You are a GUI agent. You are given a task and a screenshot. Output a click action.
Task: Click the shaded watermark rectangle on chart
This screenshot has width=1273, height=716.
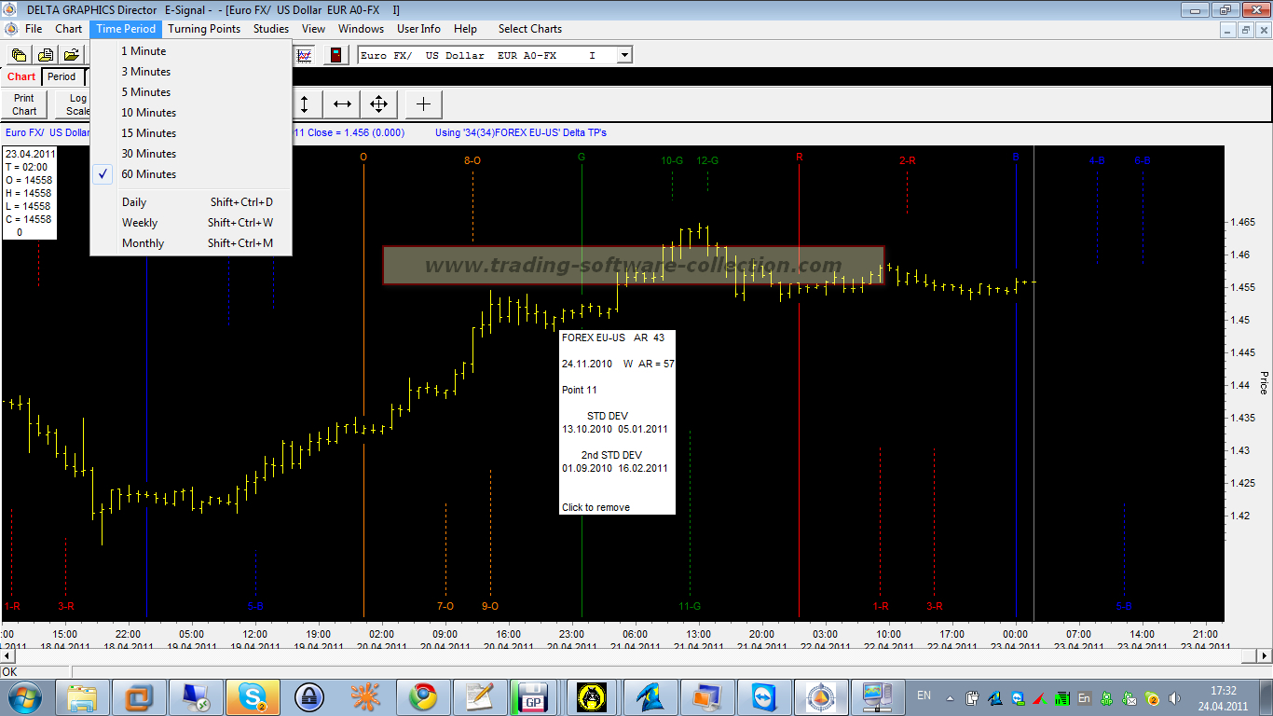pyautogui.click(x=634, y=265)
